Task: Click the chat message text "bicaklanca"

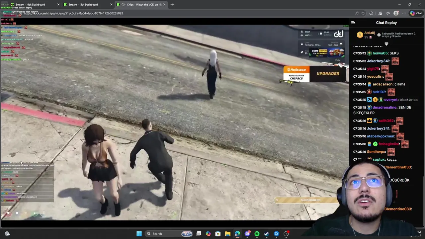Action: click(x=408, y=100)
